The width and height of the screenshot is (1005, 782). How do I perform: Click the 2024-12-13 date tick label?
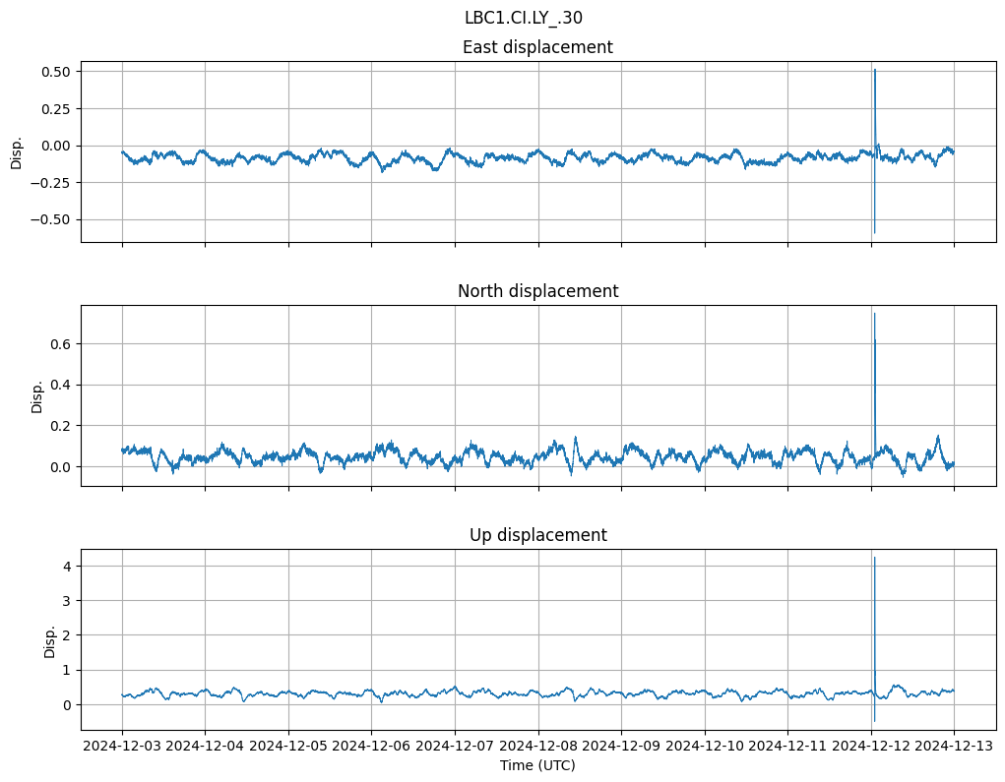[x=953, y=747]
